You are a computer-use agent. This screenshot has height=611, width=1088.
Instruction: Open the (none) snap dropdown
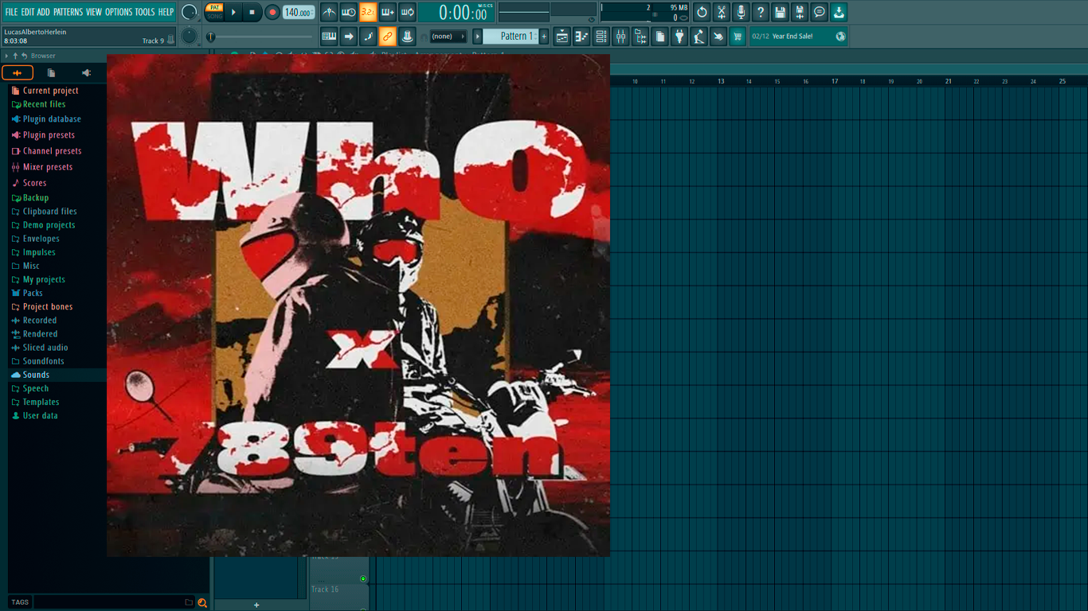click(448, 37)
